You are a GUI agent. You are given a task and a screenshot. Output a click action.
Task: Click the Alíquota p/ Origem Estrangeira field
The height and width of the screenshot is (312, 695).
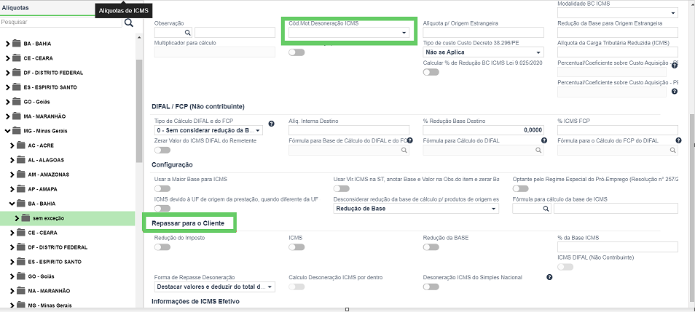pos(483,32)
